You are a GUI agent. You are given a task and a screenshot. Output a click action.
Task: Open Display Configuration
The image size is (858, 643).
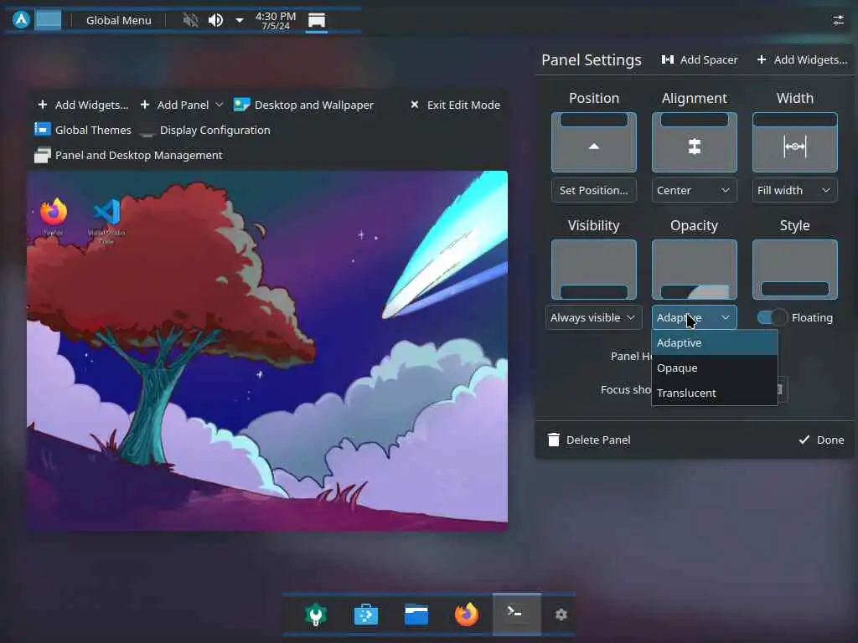(x=204, y=130)
